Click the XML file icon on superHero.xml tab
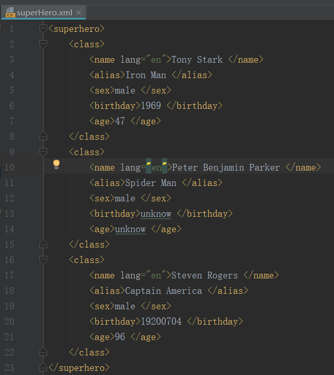The width and height of the screenshot is (334, 375). (10, 12)
